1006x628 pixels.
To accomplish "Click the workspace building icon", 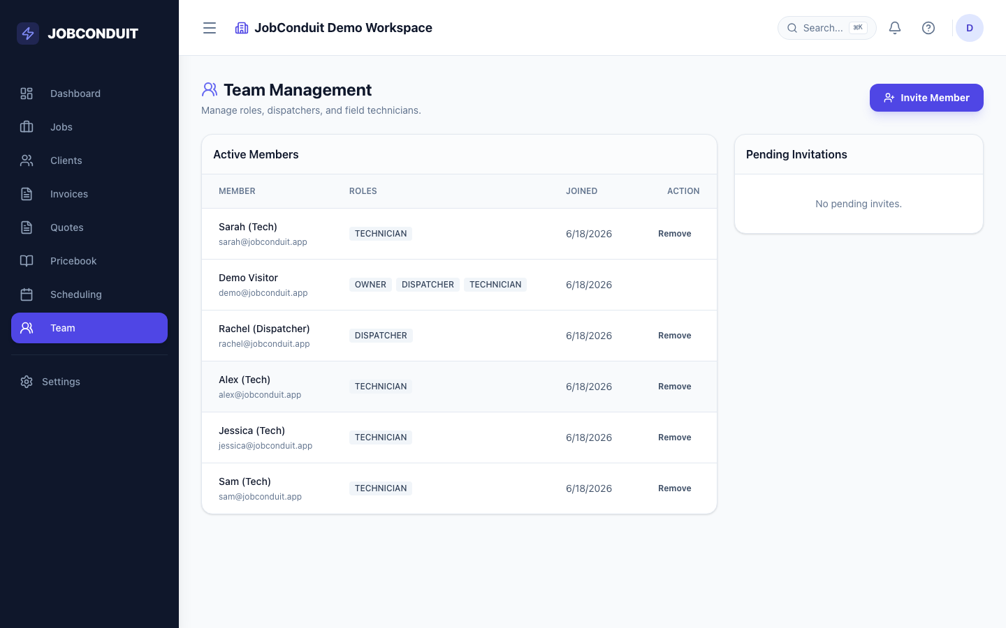I will coord(242,28).
